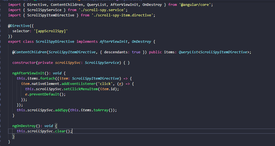Click the true boolean value
275x146 pixels.
[x=136, y=52]
